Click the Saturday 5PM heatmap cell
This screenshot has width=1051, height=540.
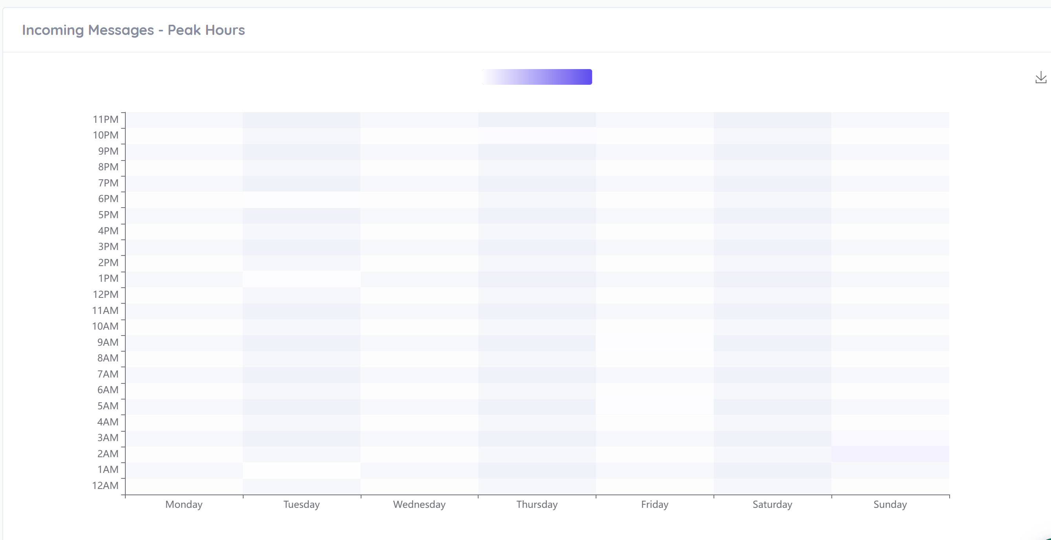click(772, 215)
